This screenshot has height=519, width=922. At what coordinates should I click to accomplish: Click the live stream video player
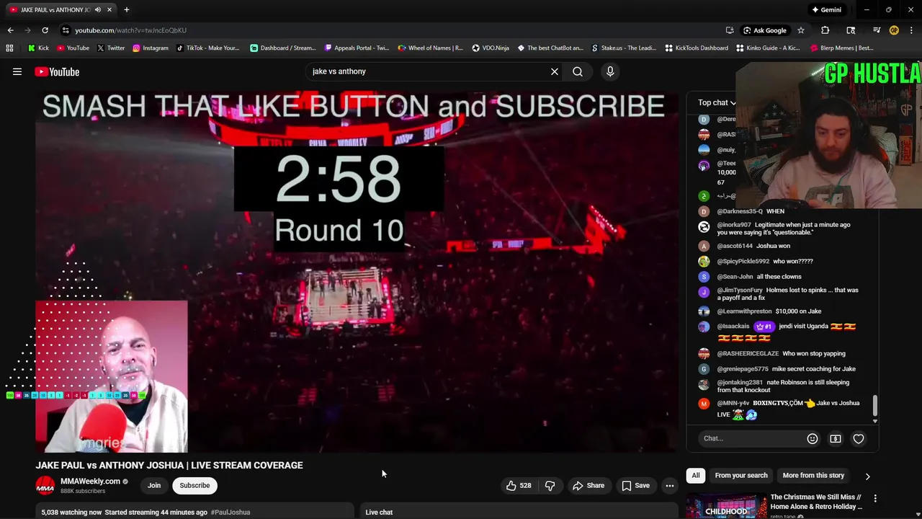357,272
